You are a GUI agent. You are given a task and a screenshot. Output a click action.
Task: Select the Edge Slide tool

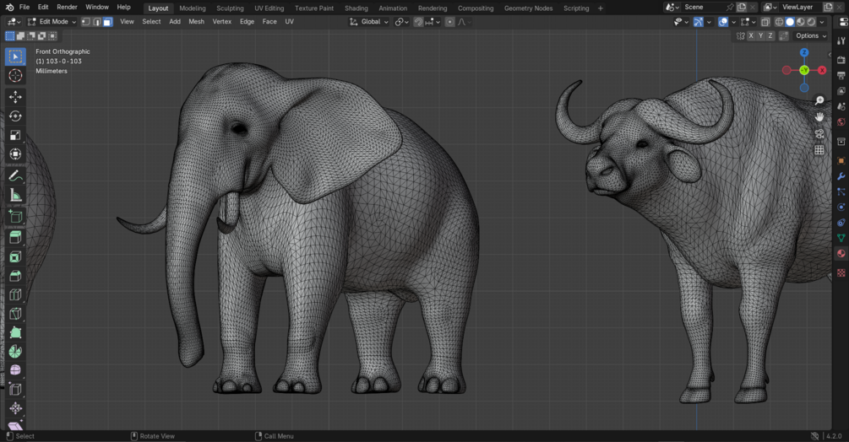(15, 389)
